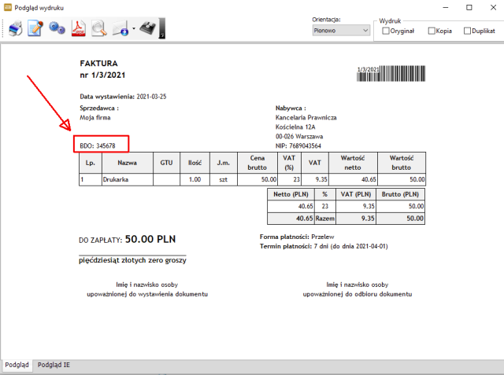
Task: Click buyer name Kancelaria Prawnicza
Action: (306, 118)
